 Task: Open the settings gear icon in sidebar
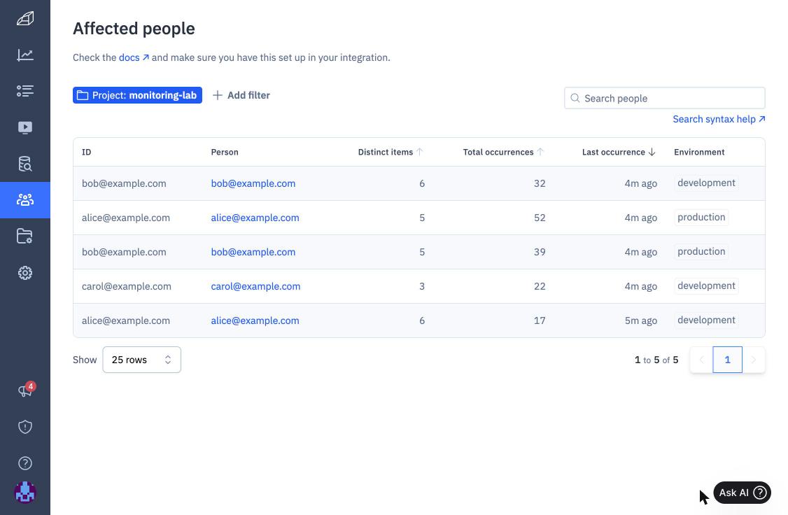pyautogui.click(x=25, y=273)
